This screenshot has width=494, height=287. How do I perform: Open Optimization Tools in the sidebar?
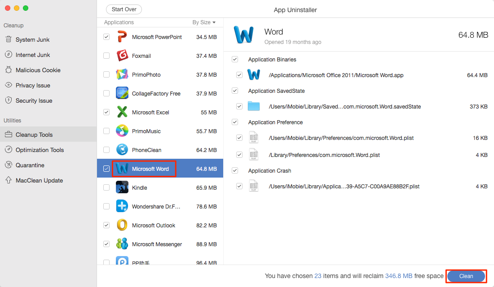[x=49, y=150]
